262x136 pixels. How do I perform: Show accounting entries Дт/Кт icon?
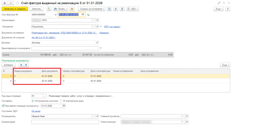[49, 9]
